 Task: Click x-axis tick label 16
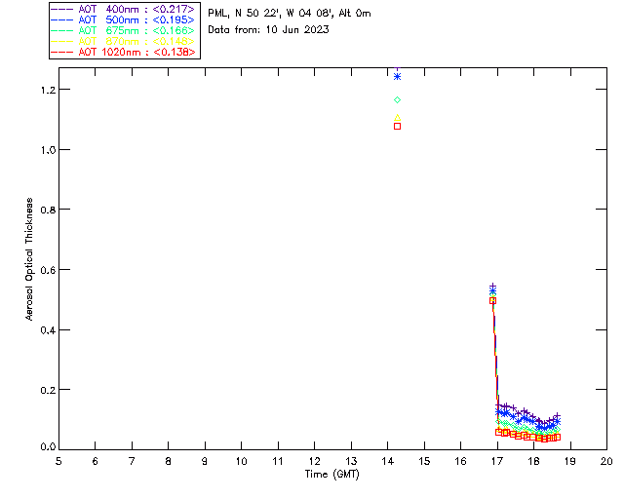460,461
